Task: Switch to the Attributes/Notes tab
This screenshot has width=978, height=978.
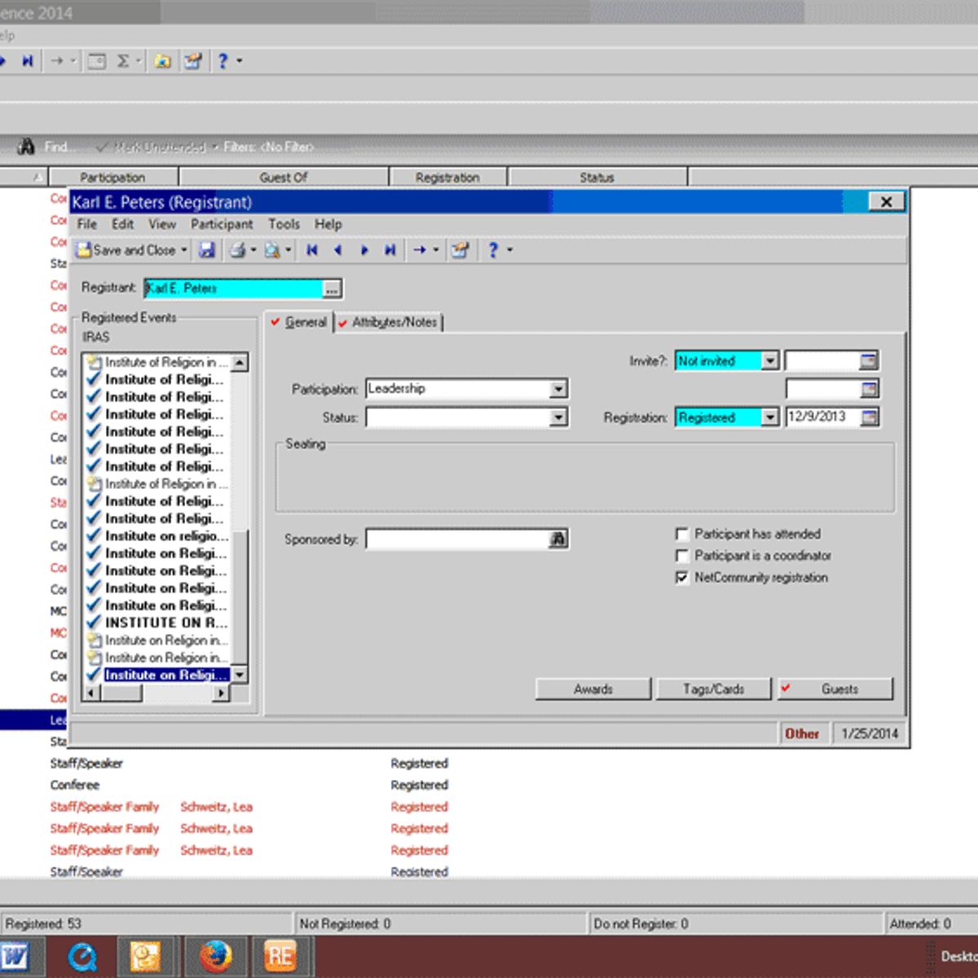Action: pos(388,322)
